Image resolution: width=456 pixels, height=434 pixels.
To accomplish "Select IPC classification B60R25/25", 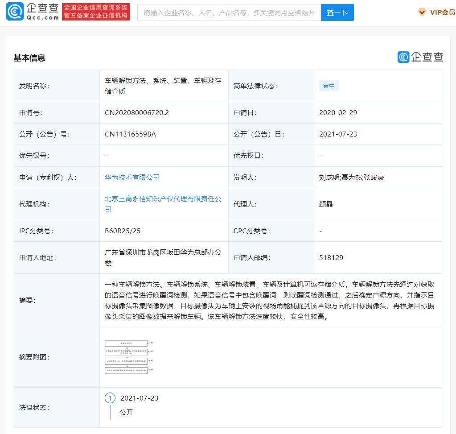I will pyautogui.click(x=123, y=231).
